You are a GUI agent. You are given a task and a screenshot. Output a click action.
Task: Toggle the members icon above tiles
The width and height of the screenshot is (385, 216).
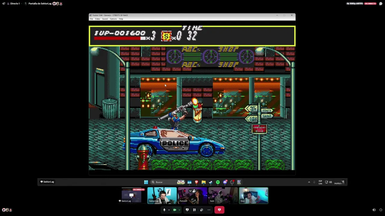(194, 191)
